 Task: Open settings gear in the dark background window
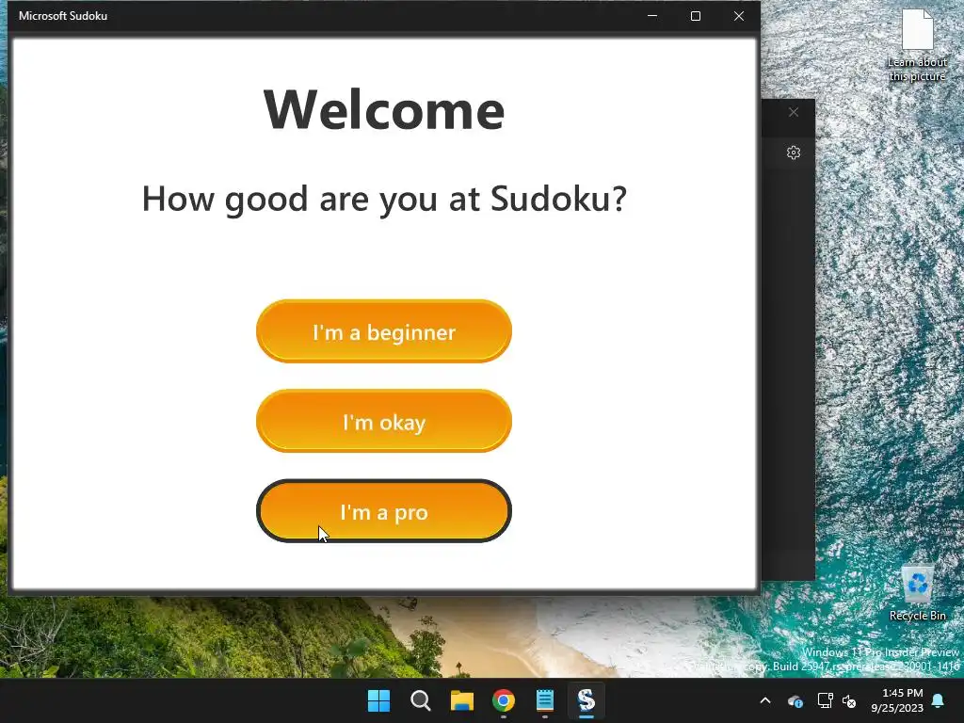click(x=793, y=153)
